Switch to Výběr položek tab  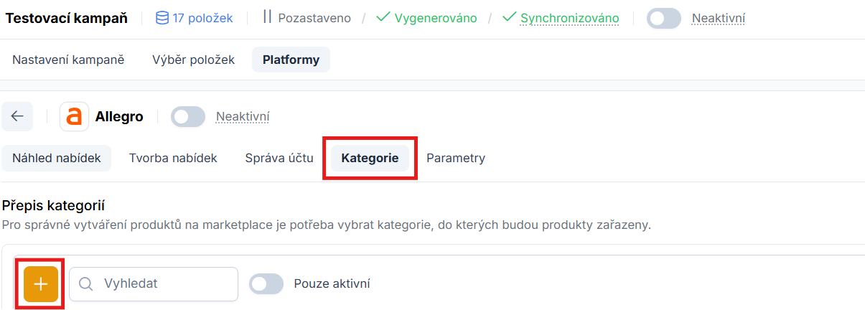tap(194, 60)
